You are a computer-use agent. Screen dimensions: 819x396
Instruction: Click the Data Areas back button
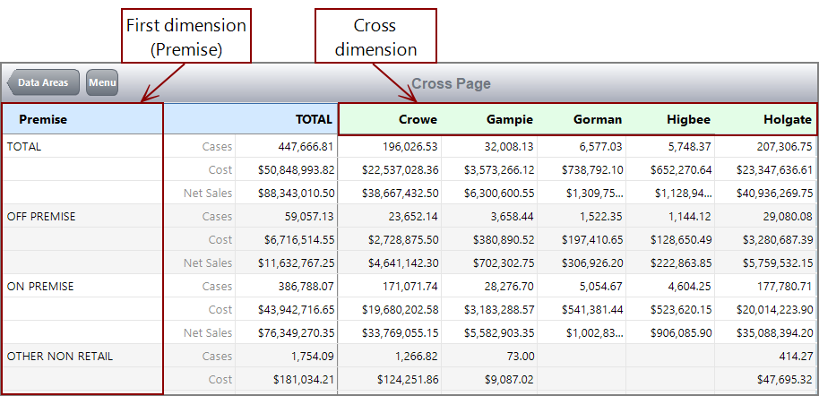point(43,83)
